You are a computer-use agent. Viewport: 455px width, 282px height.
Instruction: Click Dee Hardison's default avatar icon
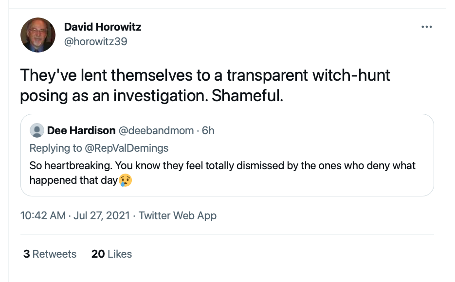coord(36,131)
